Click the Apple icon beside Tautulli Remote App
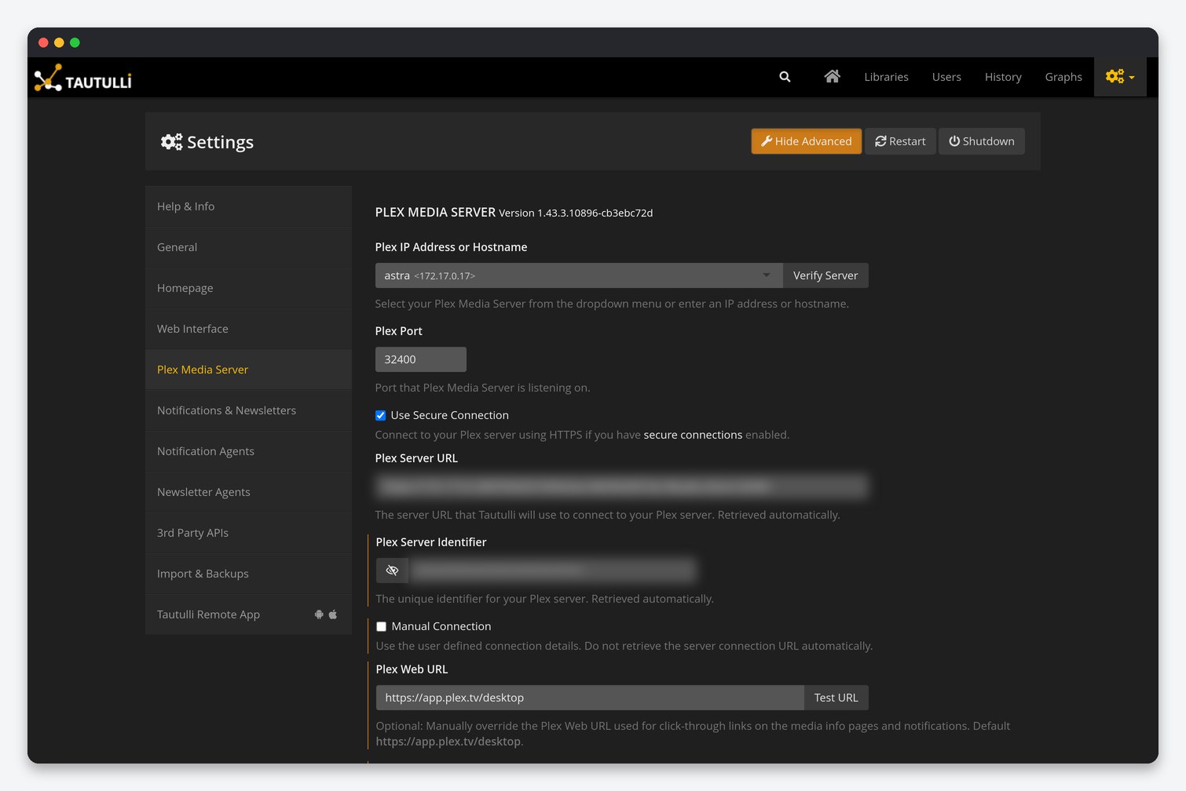 [333, 614]
